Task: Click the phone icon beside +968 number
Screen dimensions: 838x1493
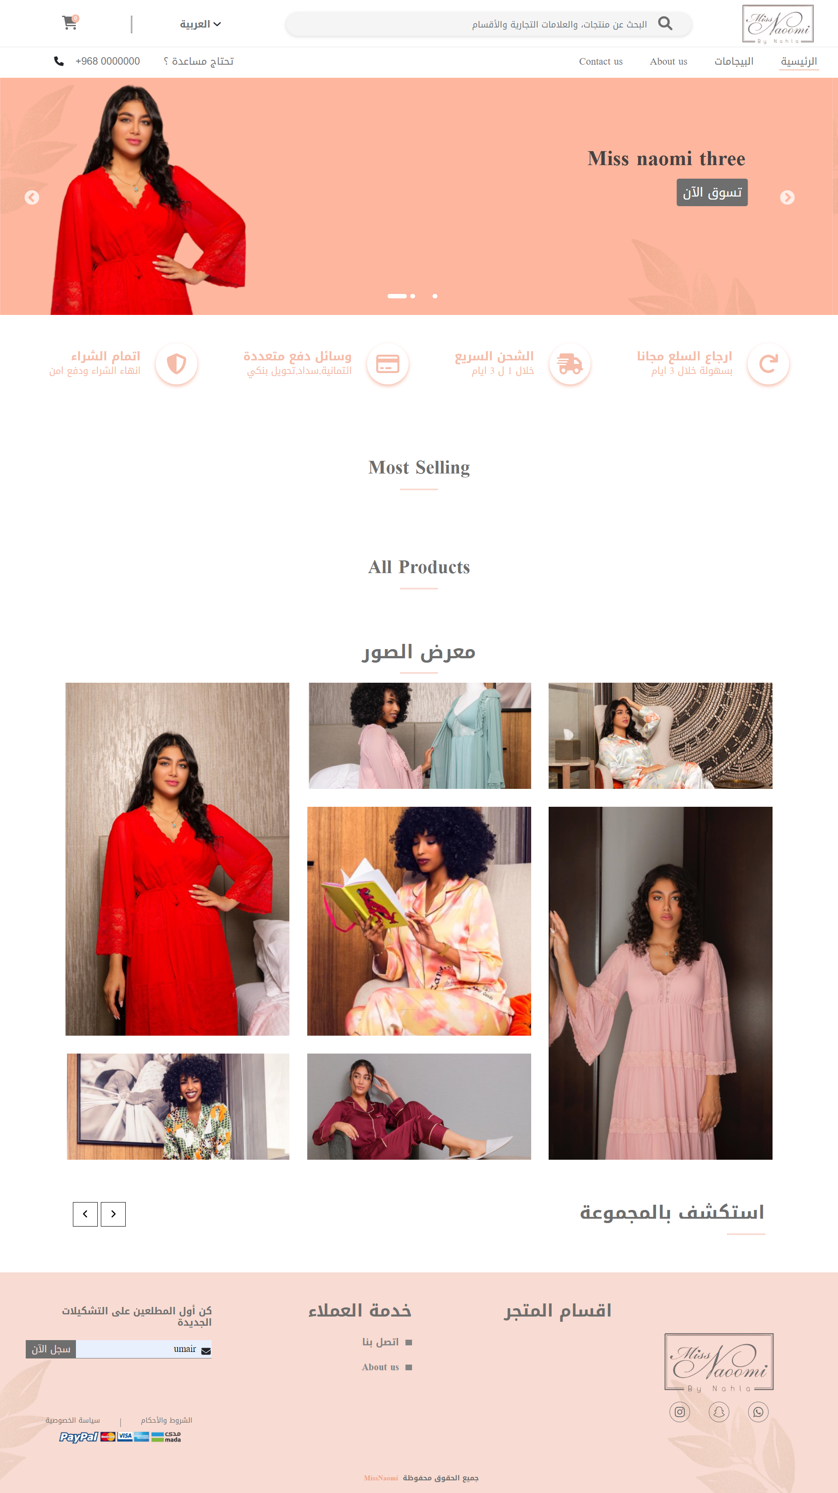Action: [x=58, y=61]
